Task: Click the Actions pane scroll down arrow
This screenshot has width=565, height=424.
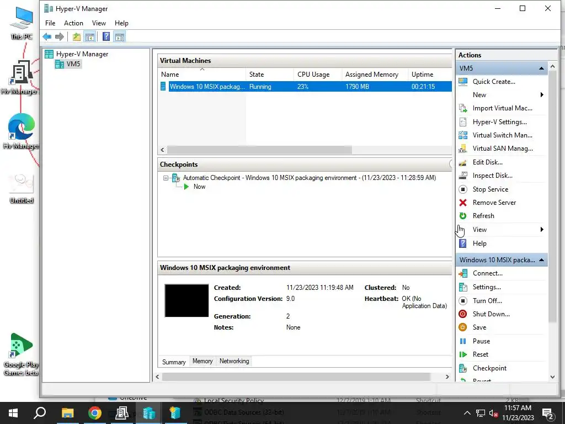Action: tap(552, 377)
